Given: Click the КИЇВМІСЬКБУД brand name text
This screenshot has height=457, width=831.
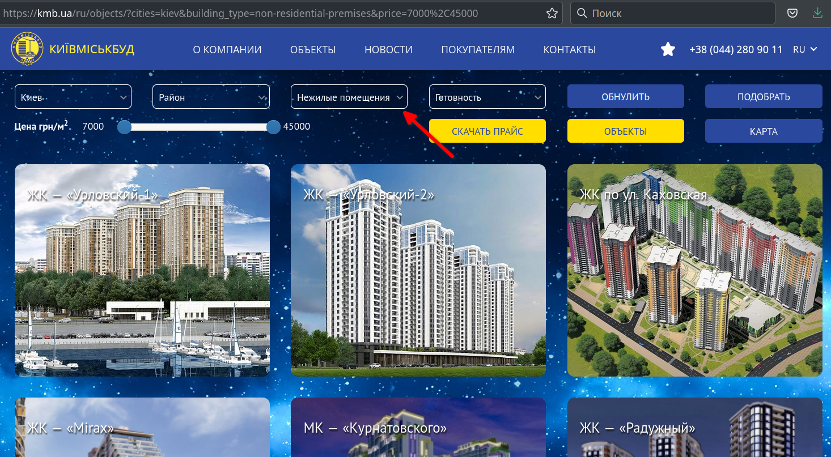Looking at the screenshot, I should click(x=92, y=49).
